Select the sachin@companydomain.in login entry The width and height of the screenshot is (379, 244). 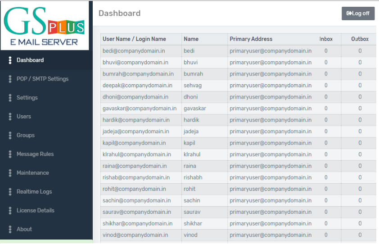(x=136, y=200)
